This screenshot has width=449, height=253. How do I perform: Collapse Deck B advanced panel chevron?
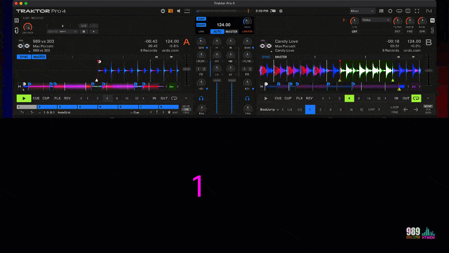pos(428,98)
